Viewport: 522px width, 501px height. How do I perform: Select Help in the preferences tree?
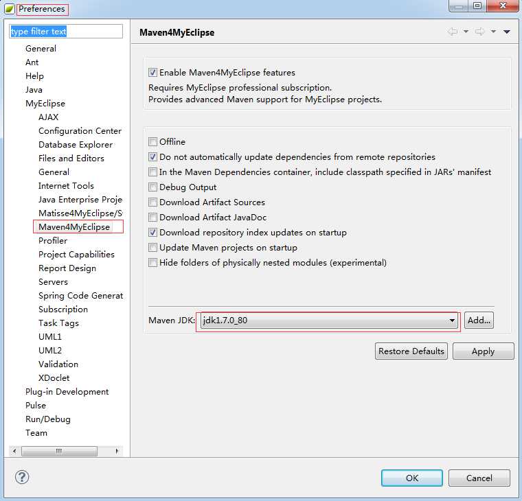34,76
